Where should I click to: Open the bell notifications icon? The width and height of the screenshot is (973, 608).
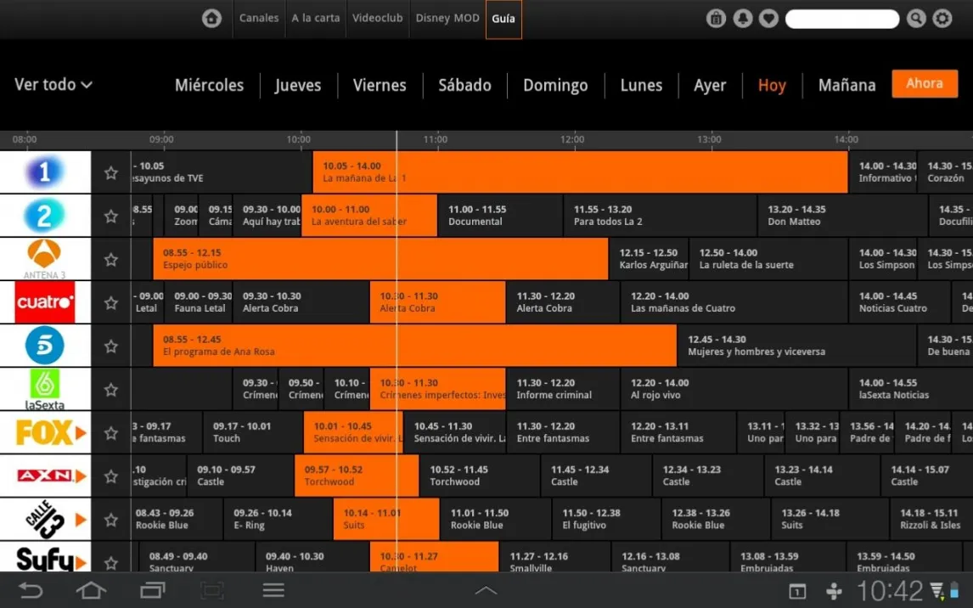point(743,19)
